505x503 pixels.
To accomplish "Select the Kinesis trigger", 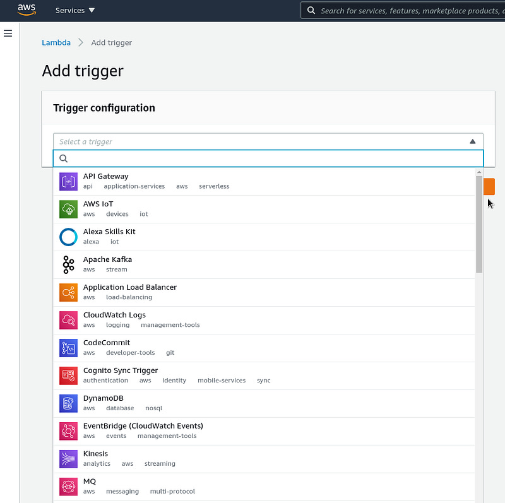I will coord(264,459).
